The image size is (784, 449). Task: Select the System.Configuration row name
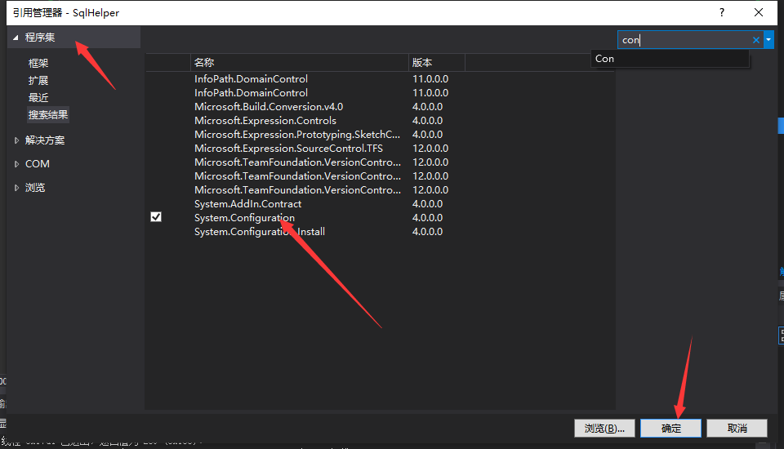pos(244,218)
